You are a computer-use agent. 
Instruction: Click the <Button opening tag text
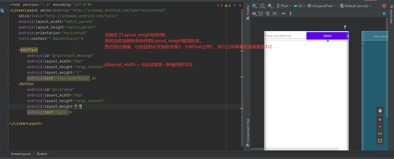point(26,84)
